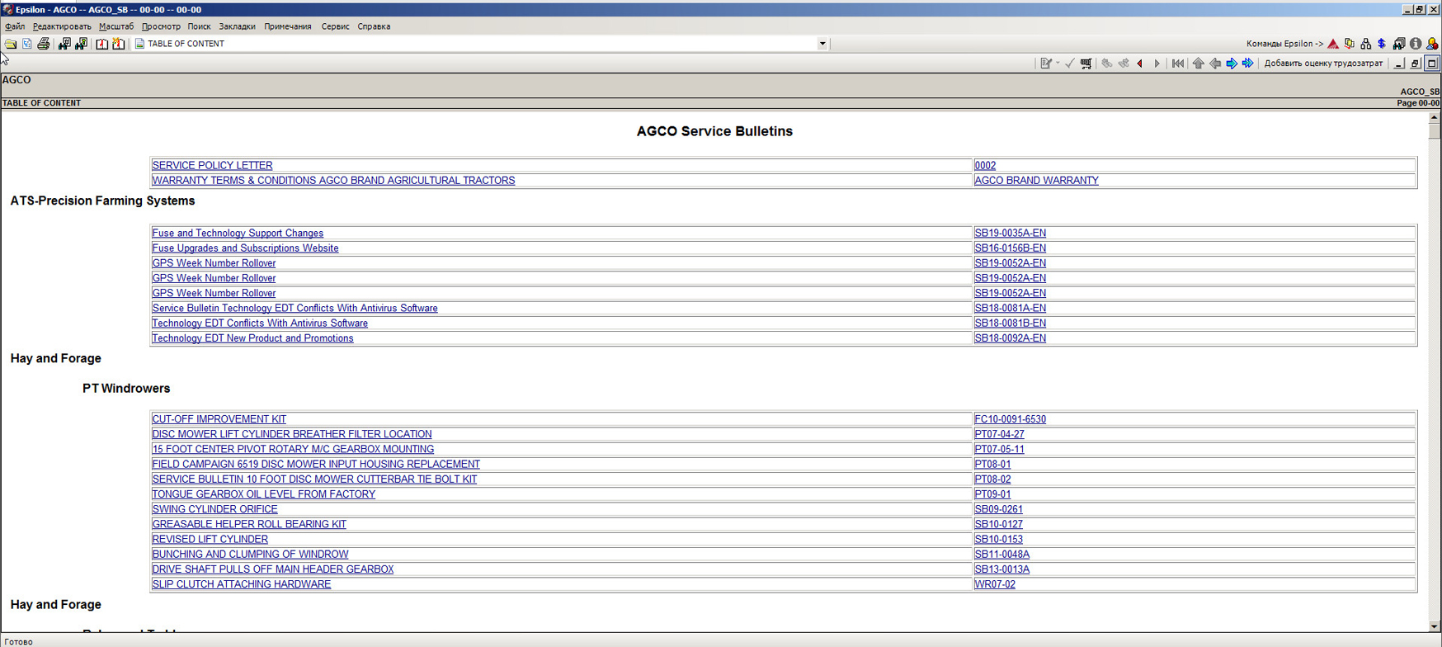This screenshot has height=647, width=1442.
Task: Click the shopping cart icon
Action: pos(1086,64)
